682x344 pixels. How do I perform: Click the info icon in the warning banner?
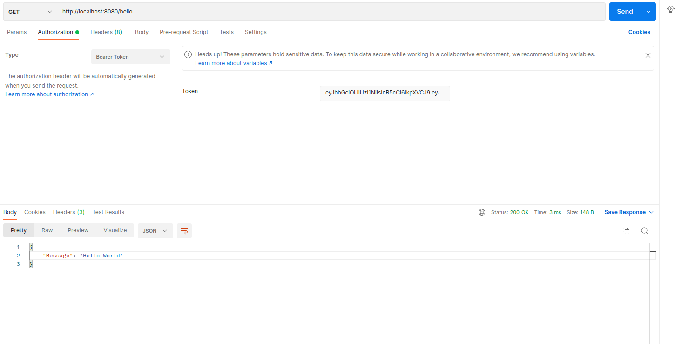point(188,54)
